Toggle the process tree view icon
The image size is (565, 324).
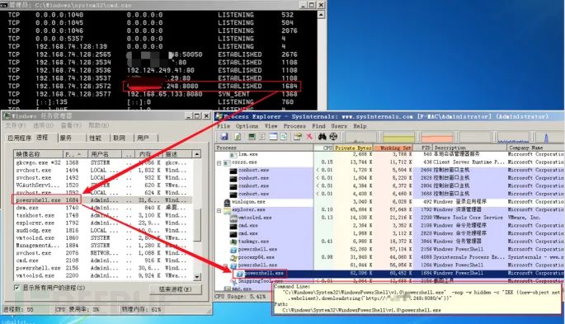coord(262,136)
